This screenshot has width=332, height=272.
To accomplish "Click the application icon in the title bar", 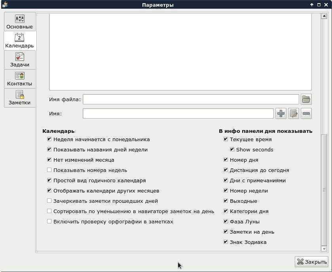I will [x=5, y=4].
